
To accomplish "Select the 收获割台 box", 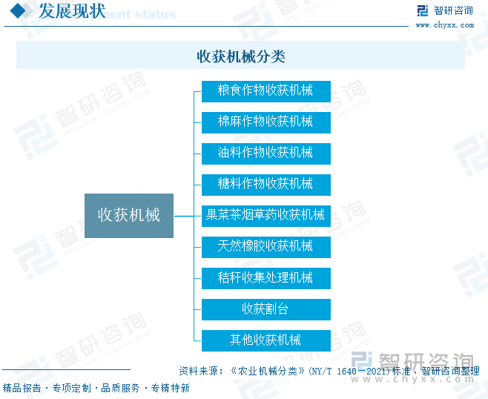I will point(266,309).
